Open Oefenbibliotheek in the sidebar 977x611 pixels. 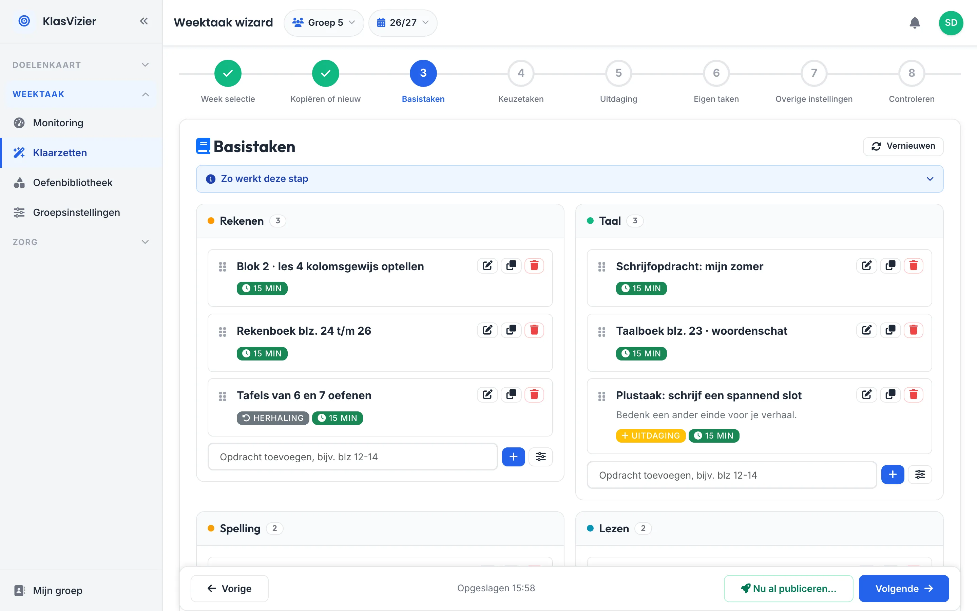(x=81, y=183)
